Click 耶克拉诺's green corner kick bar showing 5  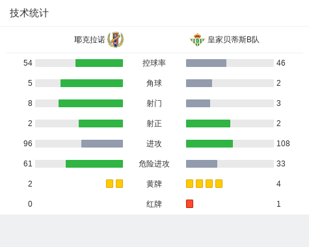pos(92,83)
